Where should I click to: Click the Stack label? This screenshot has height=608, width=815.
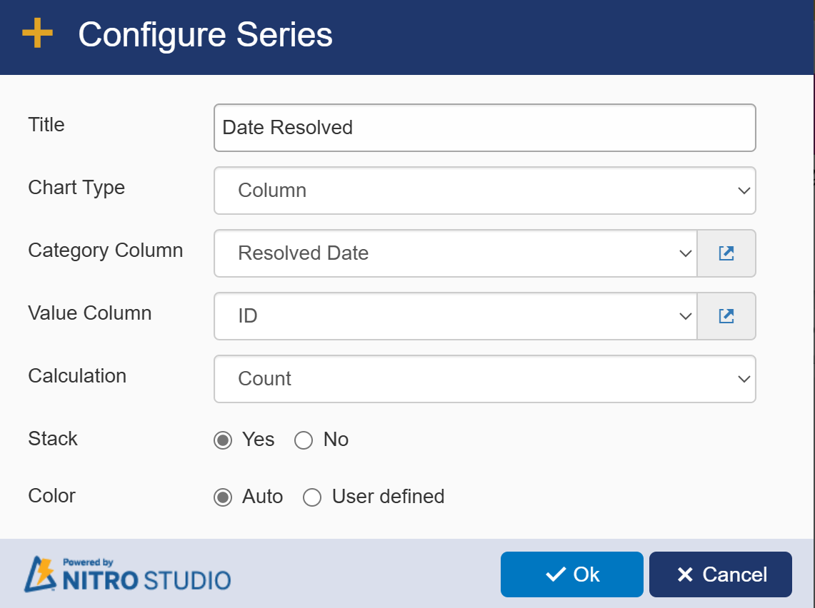click(x=52, y=439)
